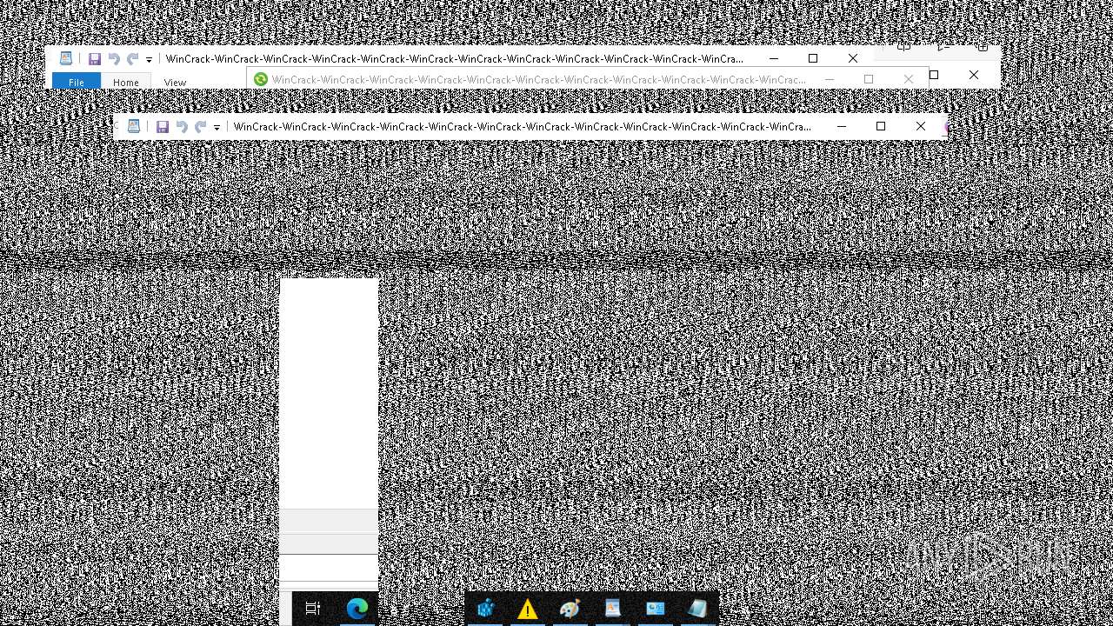1113x626 pixels.
Task: Click Undo arrow in upper WordPad window
Action: tap(114, 59)
